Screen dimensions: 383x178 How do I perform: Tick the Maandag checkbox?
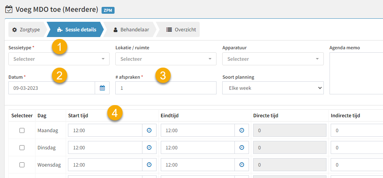tap(22, 130)
